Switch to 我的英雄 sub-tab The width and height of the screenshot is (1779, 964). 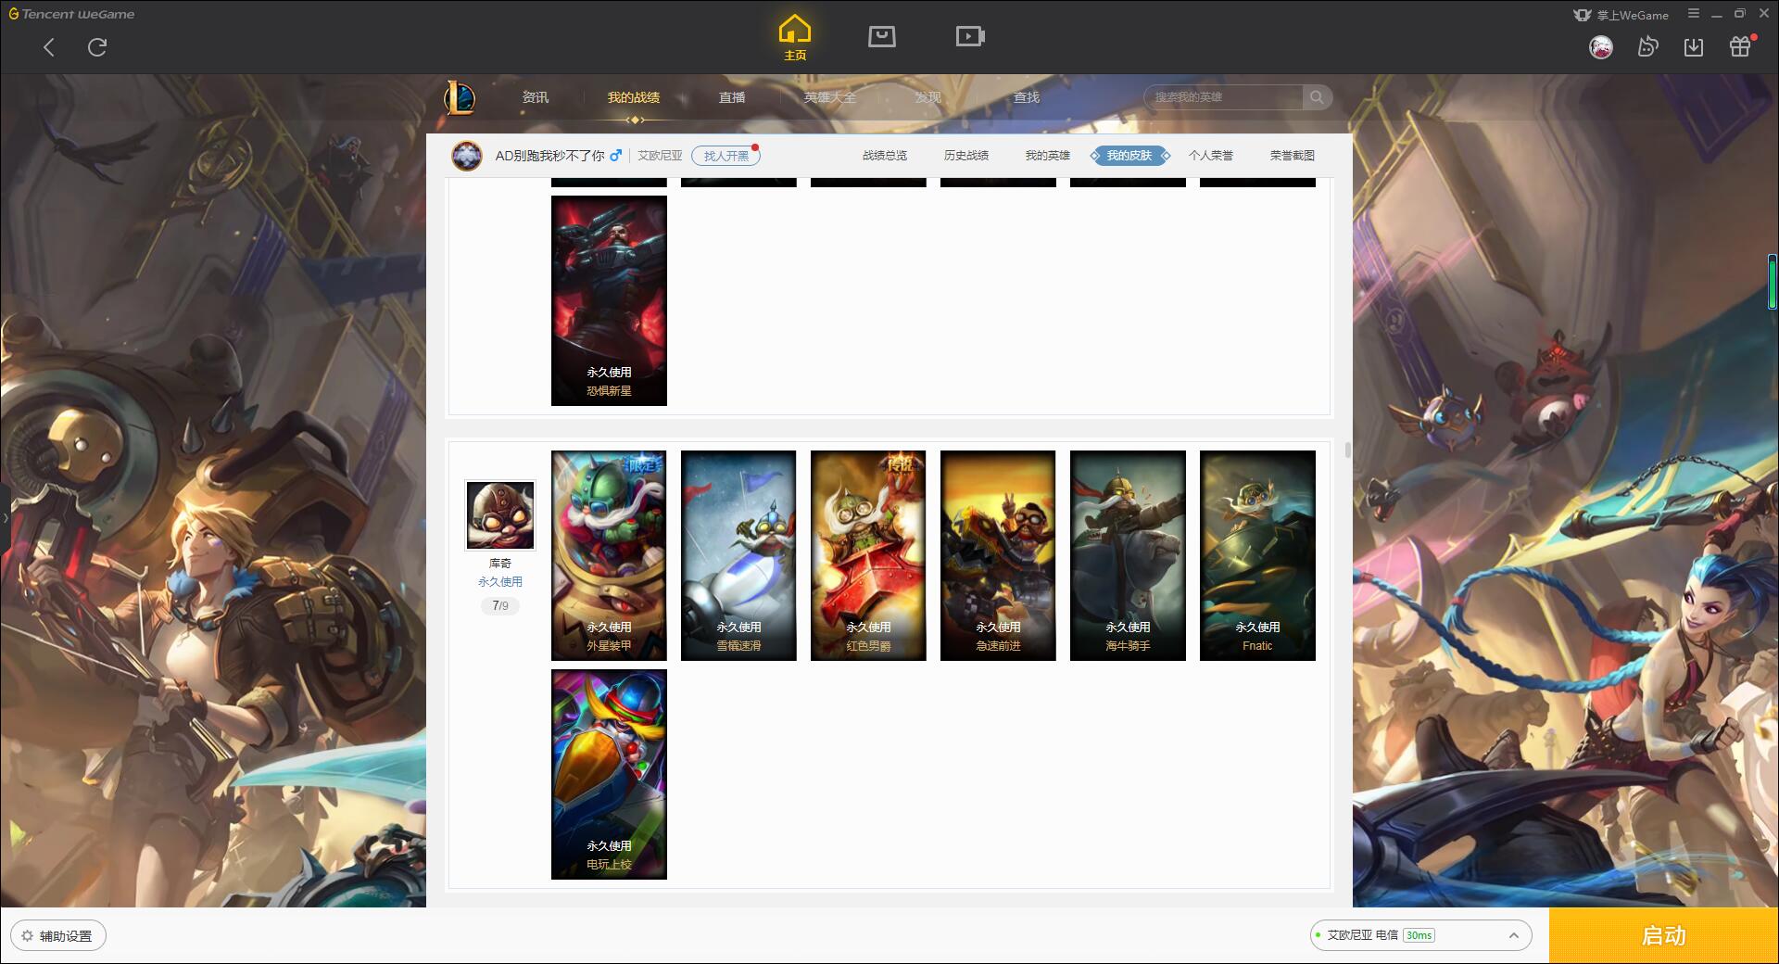coord(1048,156)
